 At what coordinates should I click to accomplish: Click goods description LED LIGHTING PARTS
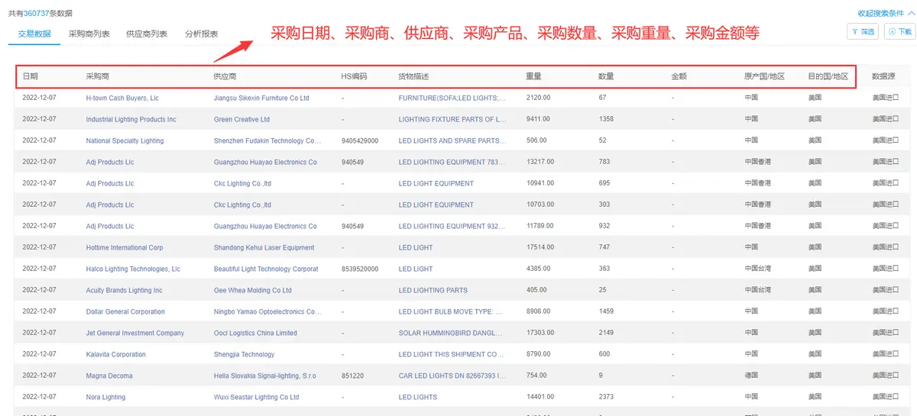433,290
